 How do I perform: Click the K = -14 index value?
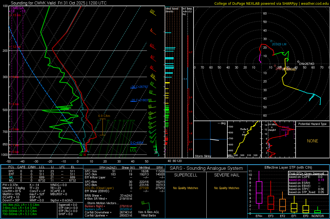(34, 185)
